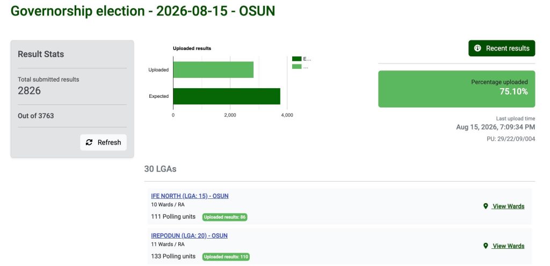Click the PU: 29/22/09/004 text
Image resolution: width=550 pixels, height=266 pixels.
coord(511,139)
